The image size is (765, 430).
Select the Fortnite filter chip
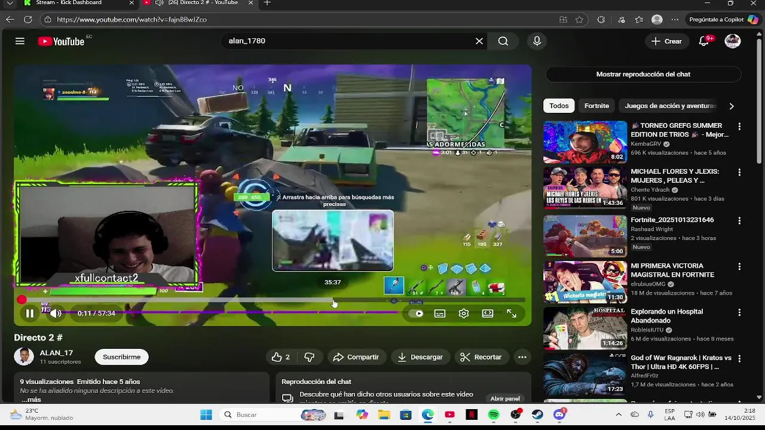tap(596, 106)
